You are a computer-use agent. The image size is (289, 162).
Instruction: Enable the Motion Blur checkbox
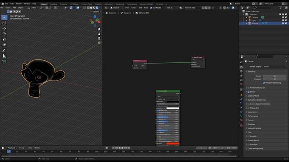coord(249,108)
